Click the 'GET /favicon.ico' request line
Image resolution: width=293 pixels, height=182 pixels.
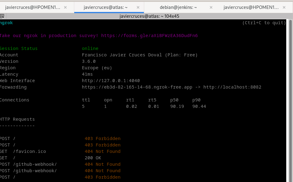coord(23,151)
